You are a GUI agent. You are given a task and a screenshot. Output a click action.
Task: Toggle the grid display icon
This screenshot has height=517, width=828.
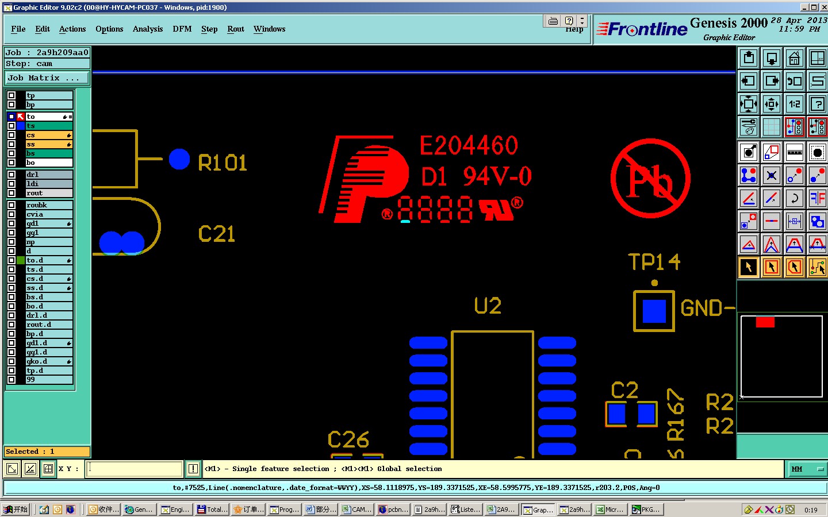click(x=772, y=127)
